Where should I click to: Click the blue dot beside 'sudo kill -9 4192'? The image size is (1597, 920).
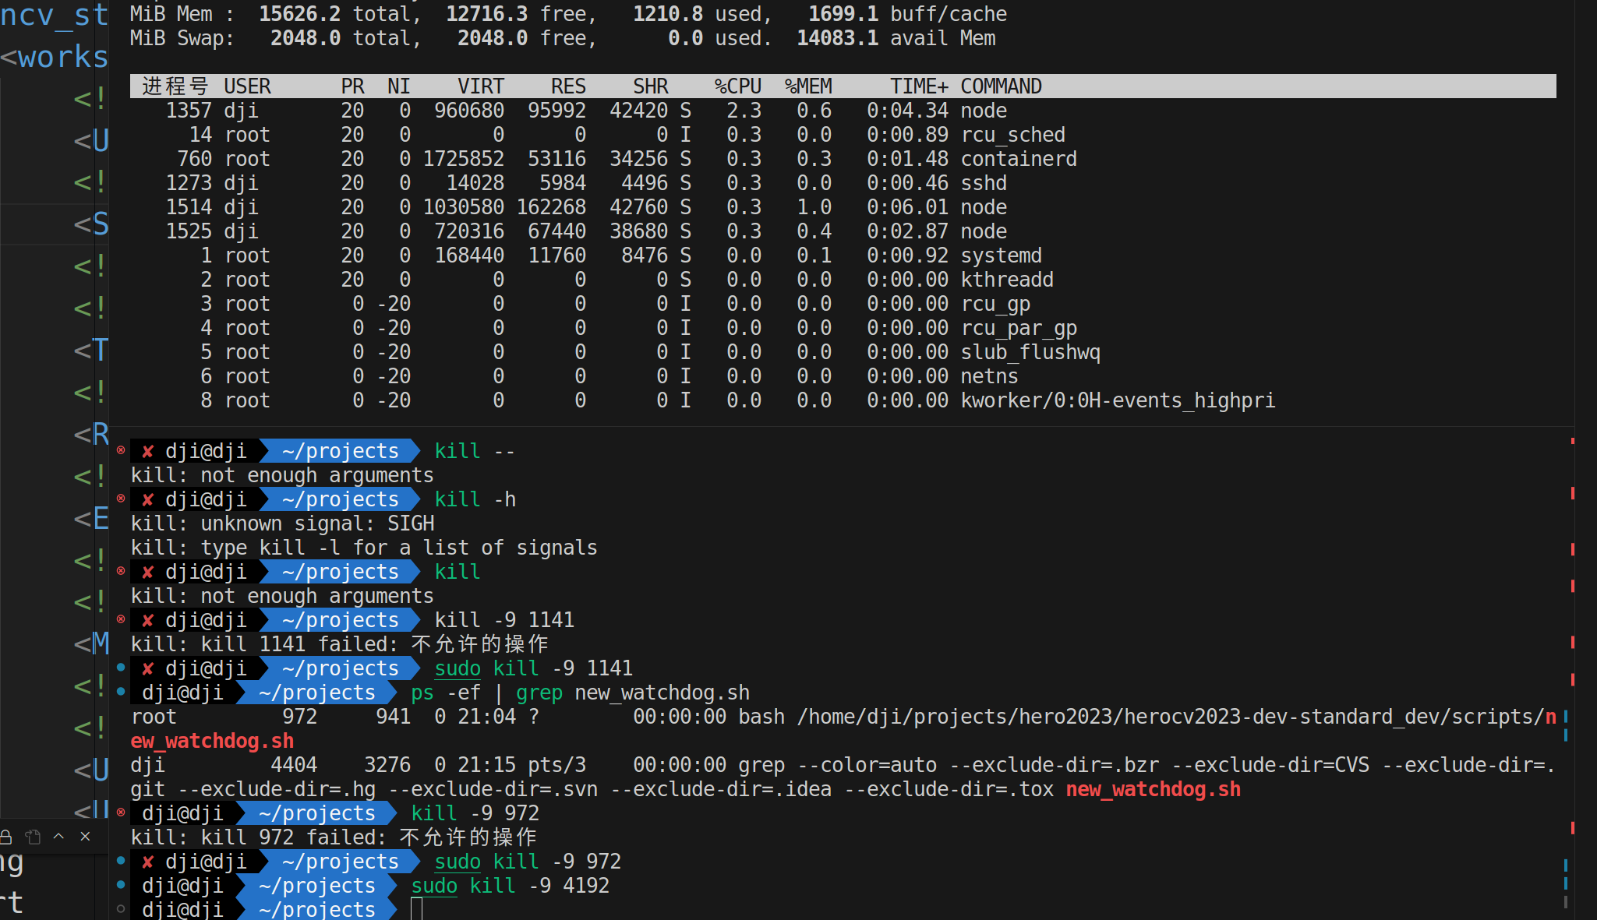click(121, 884)
